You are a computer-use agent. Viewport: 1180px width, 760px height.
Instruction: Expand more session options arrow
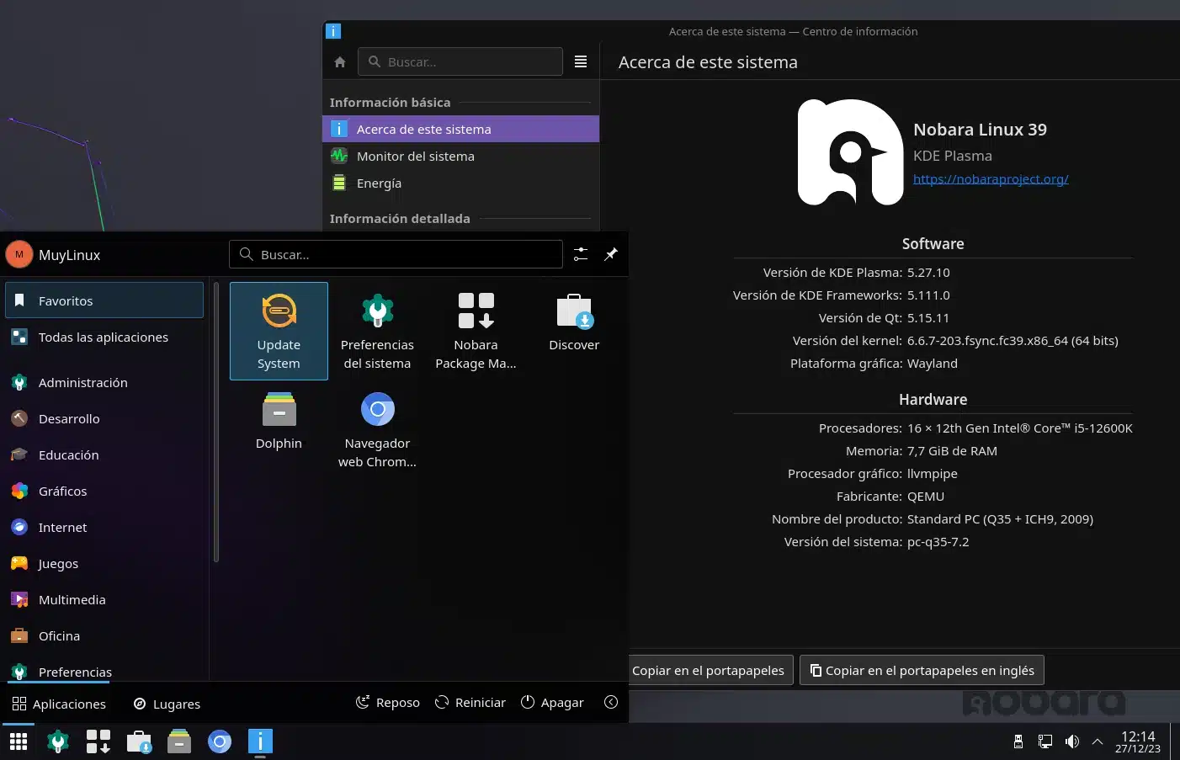(611, 702)
